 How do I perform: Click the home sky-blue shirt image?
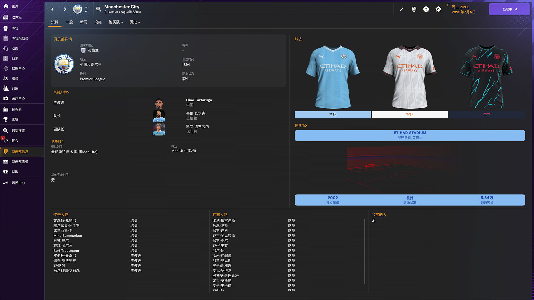pyautogui.click(x=333, y=77)
